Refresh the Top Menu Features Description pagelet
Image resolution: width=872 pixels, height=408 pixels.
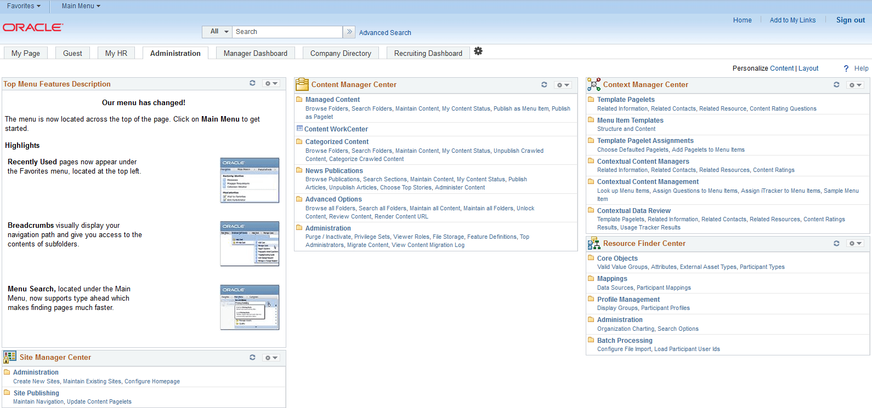tap(252, 83)
